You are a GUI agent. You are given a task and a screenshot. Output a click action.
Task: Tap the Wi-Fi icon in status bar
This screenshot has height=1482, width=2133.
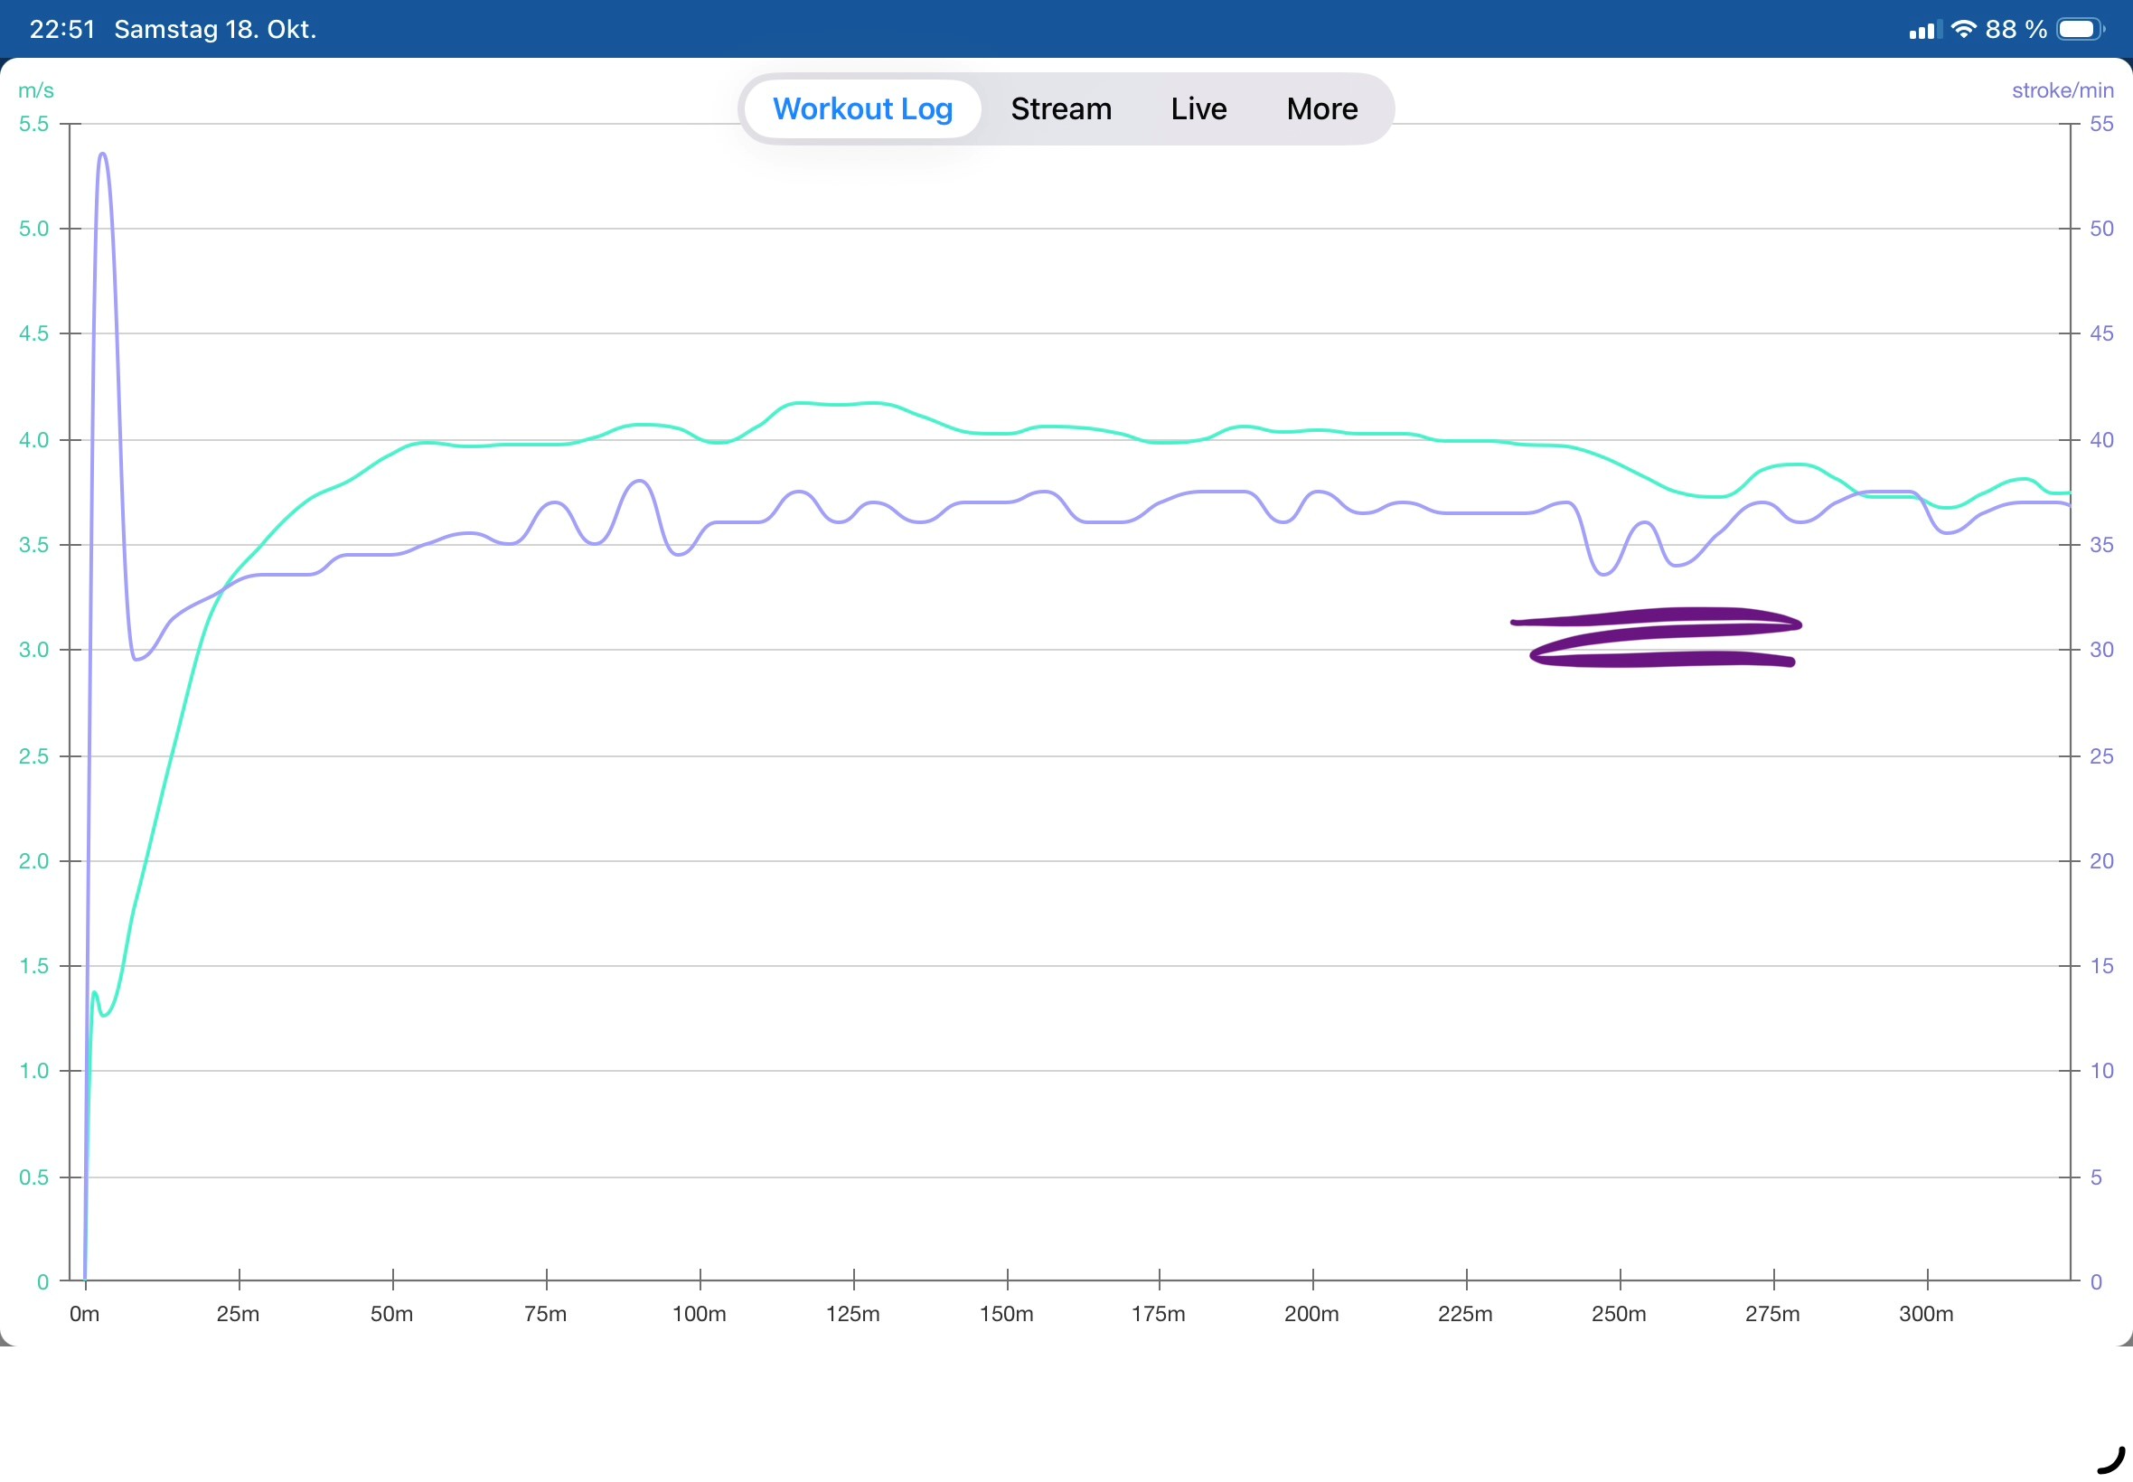click(x=1962, y=29)
